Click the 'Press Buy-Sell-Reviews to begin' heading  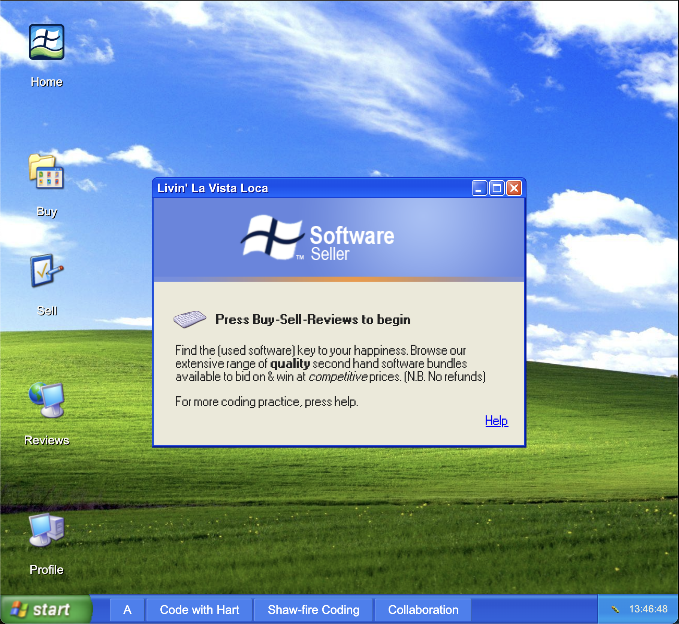click(313, 319)
